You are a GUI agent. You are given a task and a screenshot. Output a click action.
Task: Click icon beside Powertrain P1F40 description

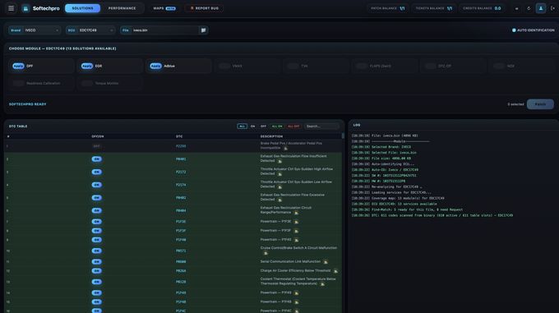[x=296, y=240]
